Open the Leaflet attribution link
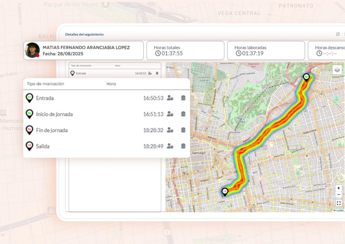This screenshot has height=244, width=345. [339, 211]
